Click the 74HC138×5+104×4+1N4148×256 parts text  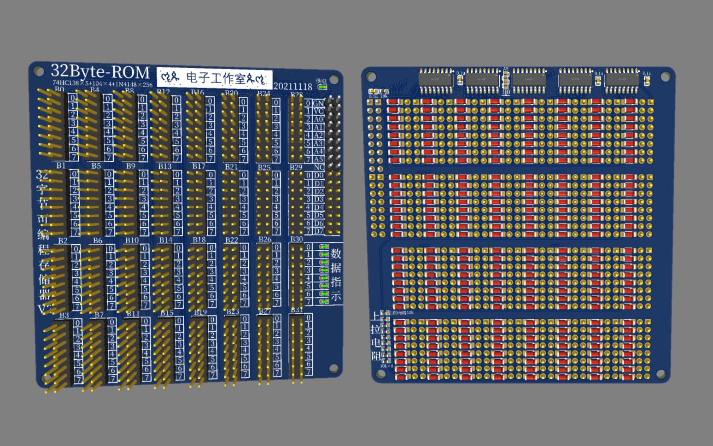coord(102,84)
